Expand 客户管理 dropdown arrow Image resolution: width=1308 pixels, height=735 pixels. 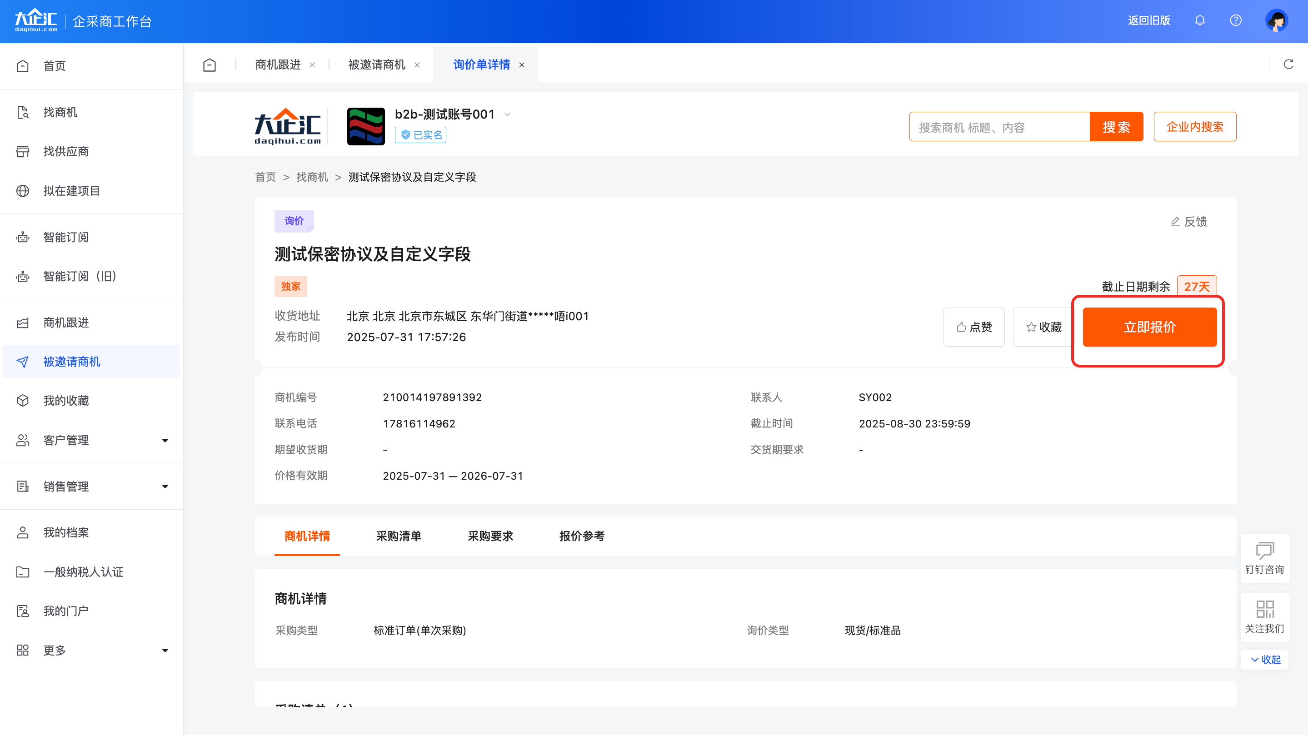165,441
